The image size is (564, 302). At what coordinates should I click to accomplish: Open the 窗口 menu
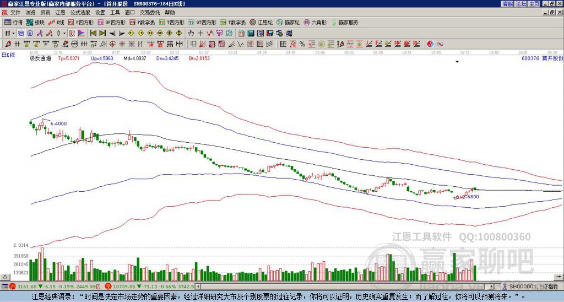click(x=130, y=13)
